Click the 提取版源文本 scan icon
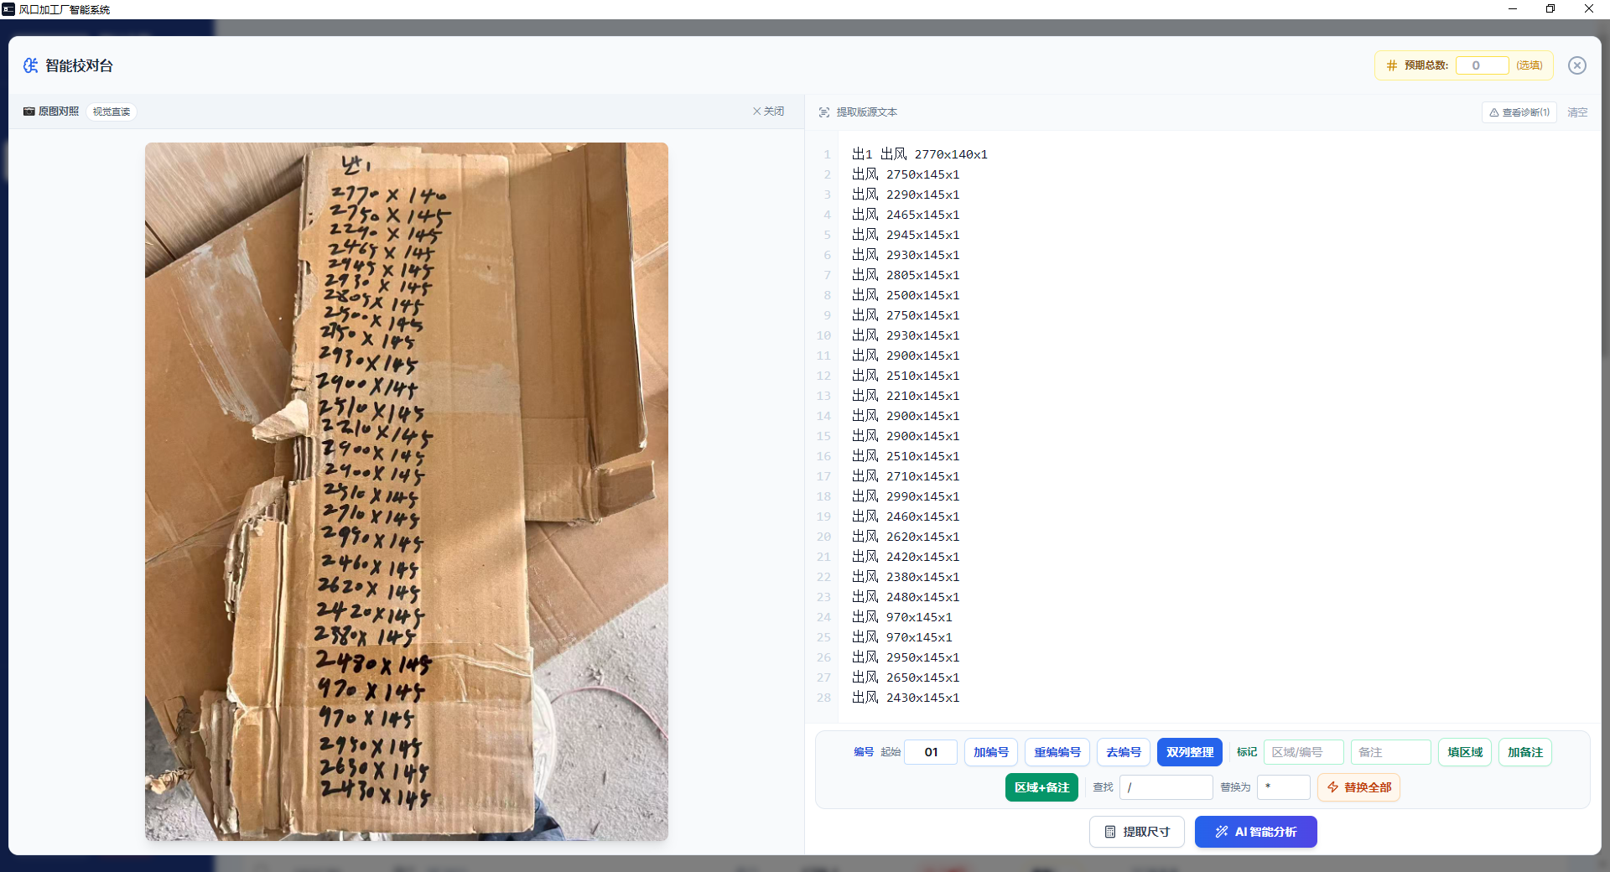This screenshot has width=1610, height=872. (x=824, y=112)
